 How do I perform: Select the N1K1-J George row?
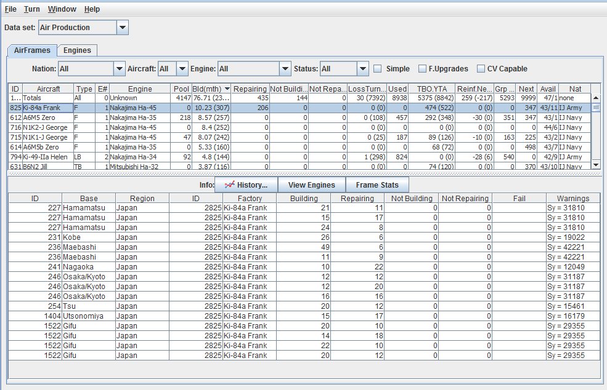point(300,137)
